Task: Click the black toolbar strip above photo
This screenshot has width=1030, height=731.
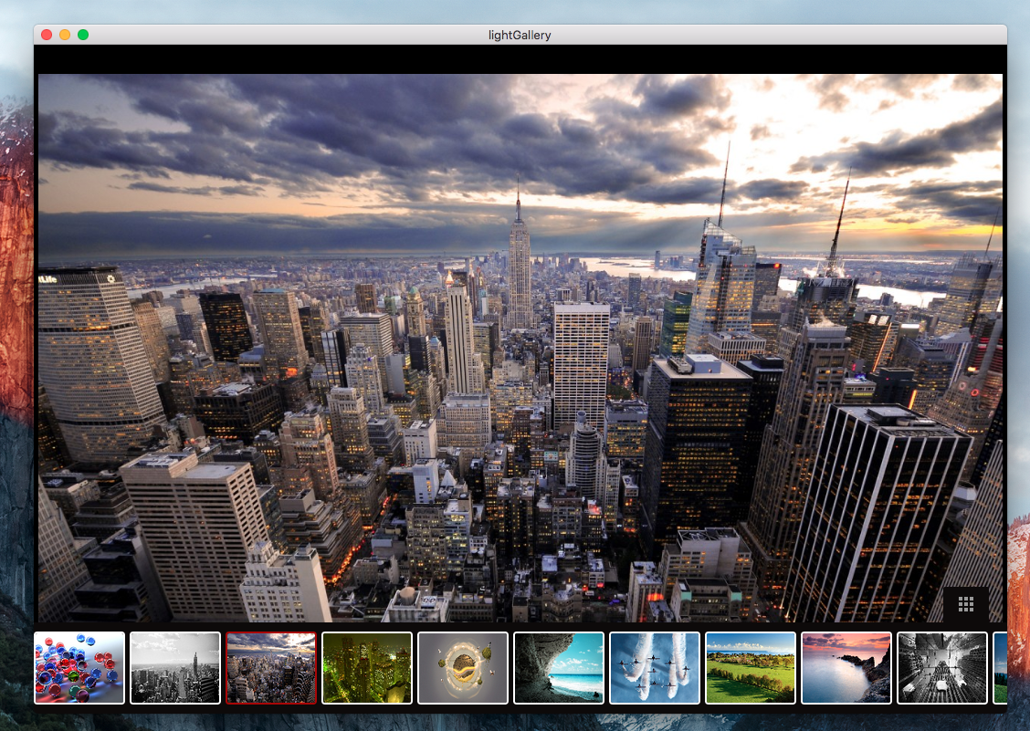Action: (x=520, y=59)
